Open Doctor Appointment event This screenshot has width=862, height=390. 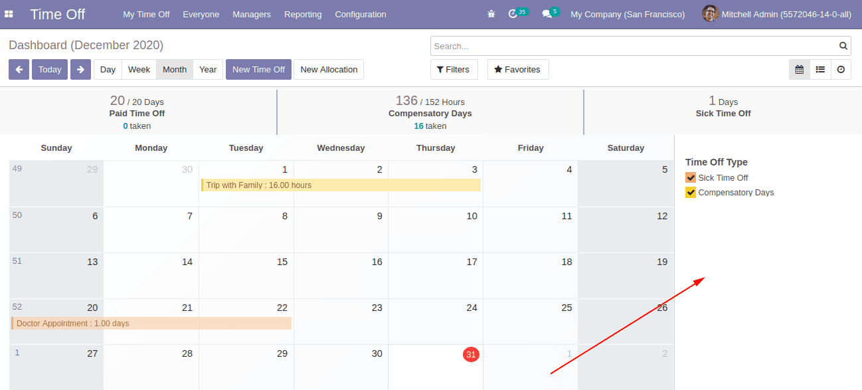coord(151,324)
